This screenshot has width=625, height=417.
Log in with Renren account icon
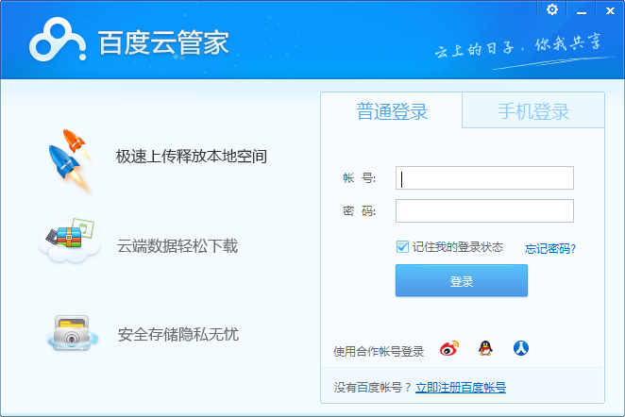coord(520,348)
